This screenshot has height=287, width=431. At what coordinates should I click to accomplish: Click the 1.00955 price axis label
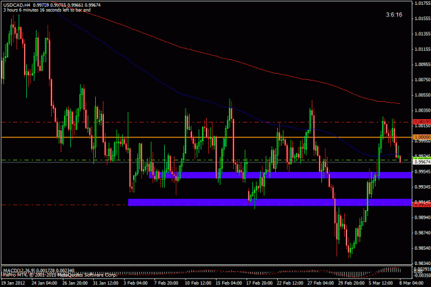pos(423,65)
